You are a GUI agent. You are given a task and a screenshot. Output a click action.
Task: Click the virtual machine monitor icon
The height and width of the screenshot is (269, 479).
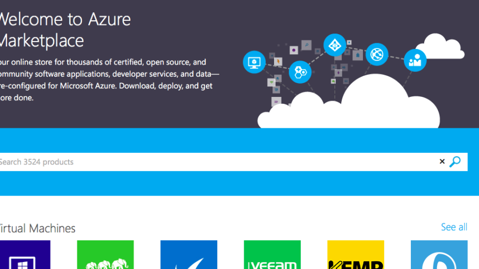pyautogui.click(x=254, y=62)
